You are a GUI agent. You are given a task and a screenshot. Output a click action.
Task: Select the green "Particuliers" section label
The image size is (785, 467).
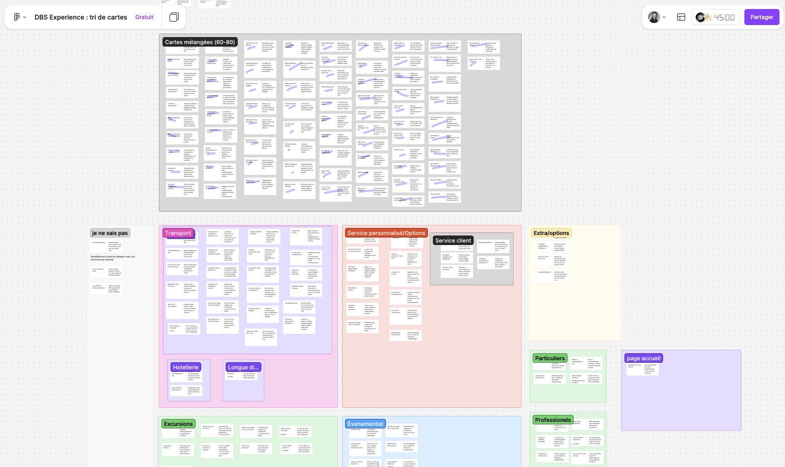pyautogui.click(x=550, y=358)
